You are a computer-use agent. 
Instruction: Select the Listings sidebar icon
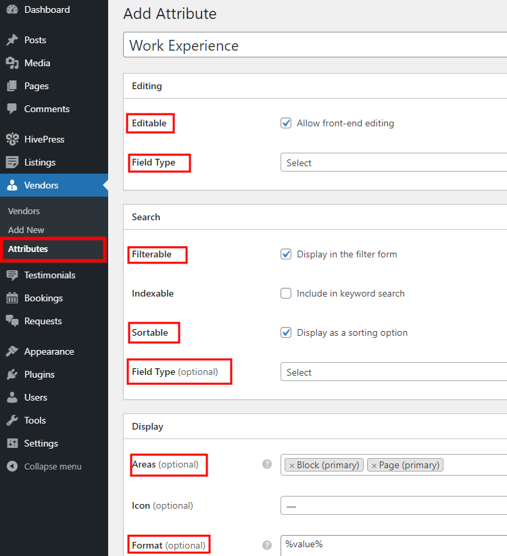click(x=12, y=161)
